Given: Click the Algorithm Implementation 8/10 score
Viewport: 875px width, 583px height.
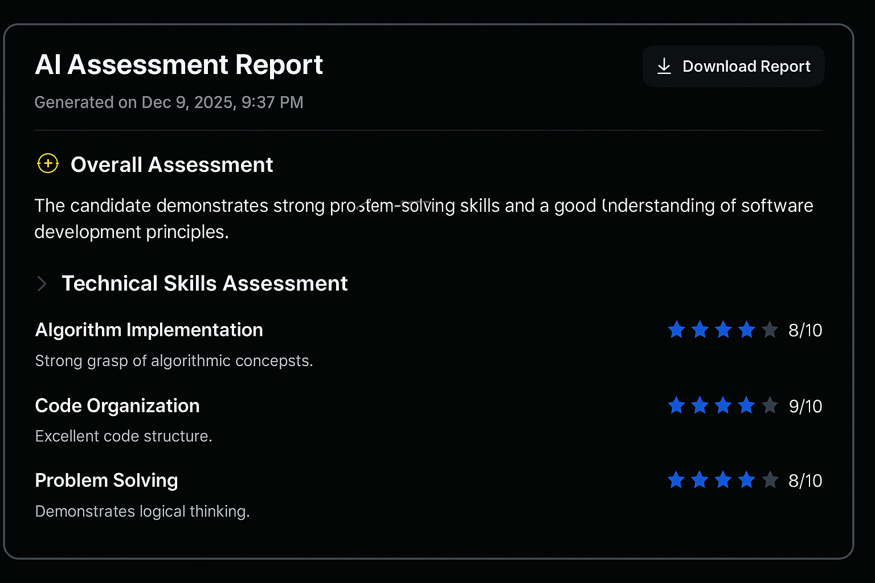Looking at the screenshot, I should point(805,330).
